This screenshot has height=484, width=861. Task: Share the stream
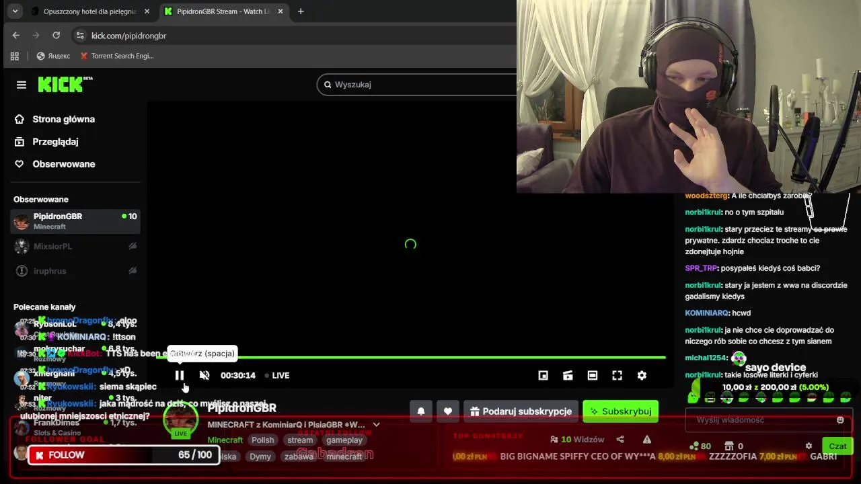click(x=620, y=440)
